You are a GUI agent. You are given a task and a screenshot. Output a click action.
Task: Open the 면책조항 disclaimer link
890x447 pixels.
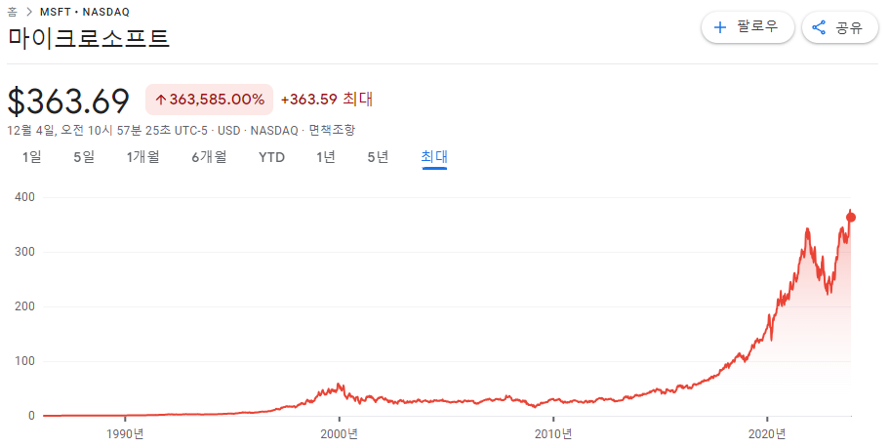point(332,130)
